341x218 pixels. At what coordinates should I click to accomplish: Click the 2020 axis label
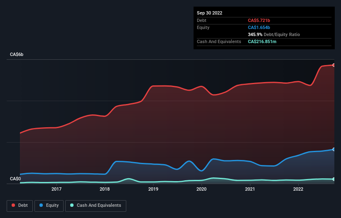tap(201, 189)
